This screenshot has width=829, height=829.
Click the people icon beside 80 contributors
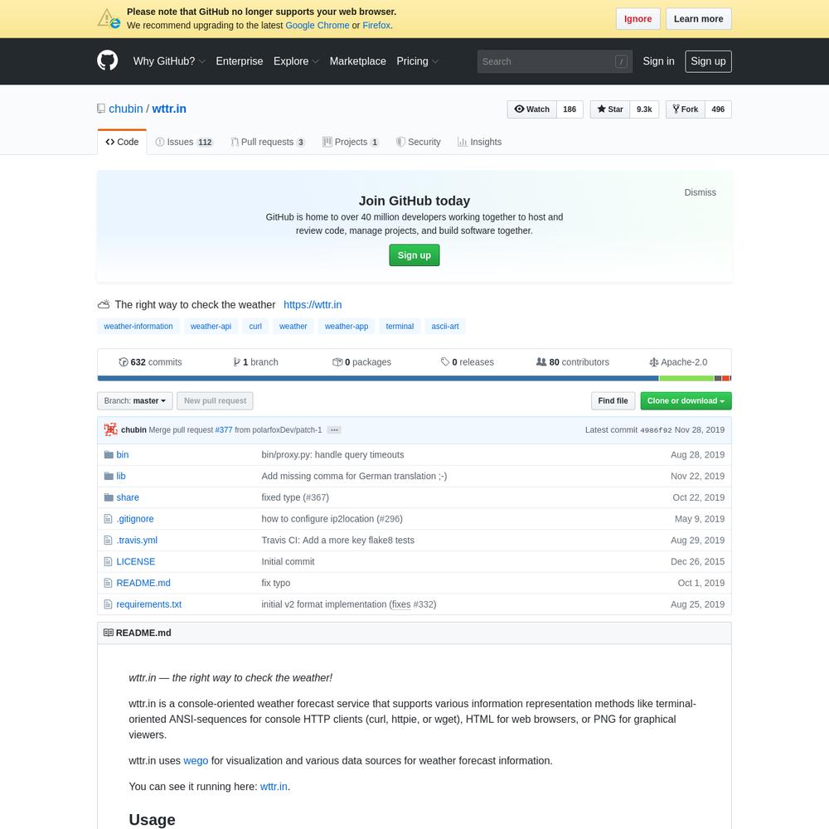541,362
